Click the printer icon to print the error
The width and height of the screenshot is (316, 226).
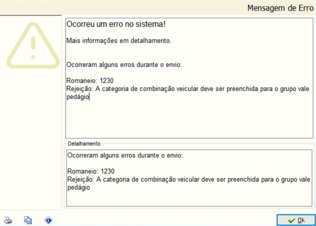pyautogui.click(x=8, y=220)
